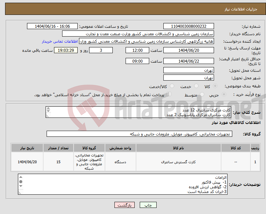Select the متوسط purchase type radio
The width and height of the screenshot is (266, 214).
(x=202, y=94)
